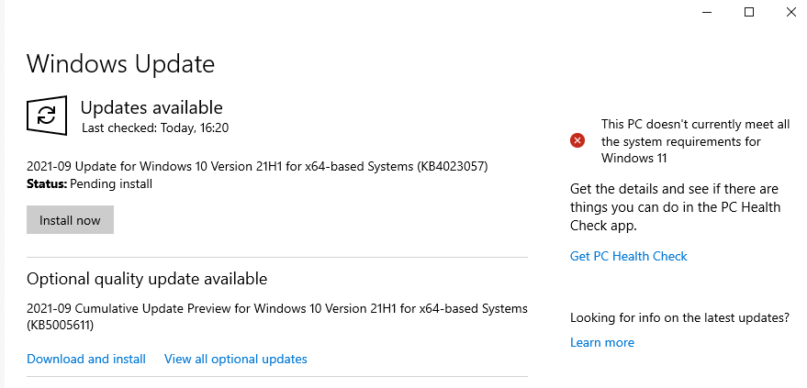
Task: Click the PC Health Check app description text
Action: [x=675, y=207]
